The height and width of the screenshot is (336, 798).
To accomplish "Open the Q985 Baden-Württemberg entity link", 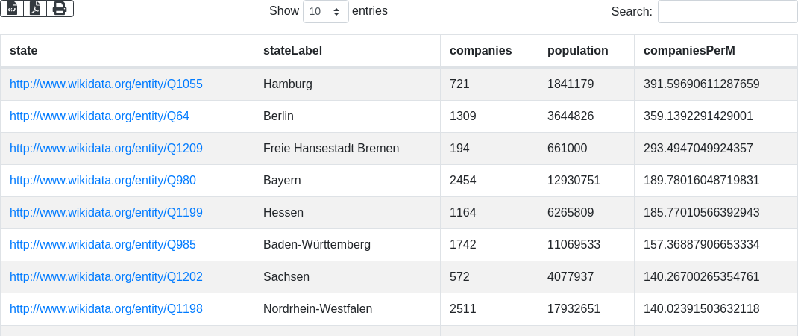I will [103, 245].
